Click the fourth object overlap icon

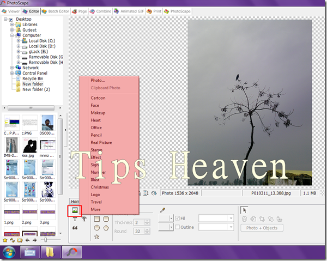pos(271,219)
